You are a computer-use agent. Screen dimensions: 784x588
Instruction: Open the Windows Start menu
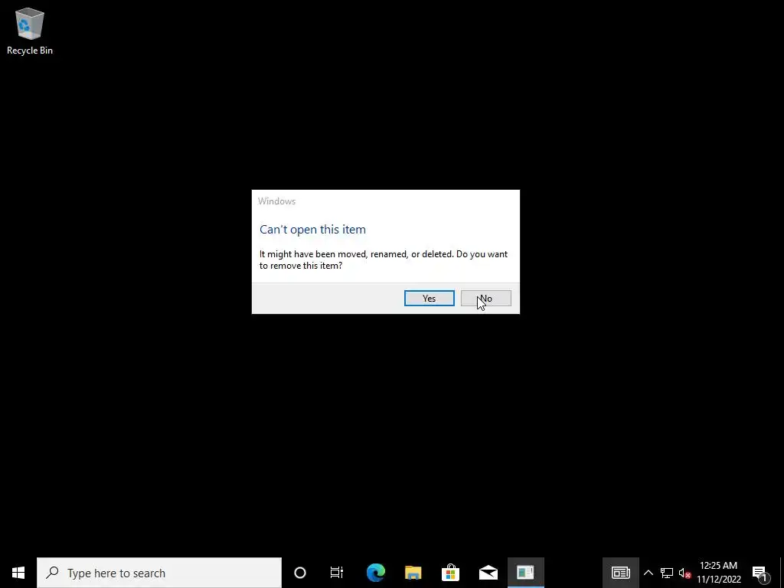(x=18, y=573)
